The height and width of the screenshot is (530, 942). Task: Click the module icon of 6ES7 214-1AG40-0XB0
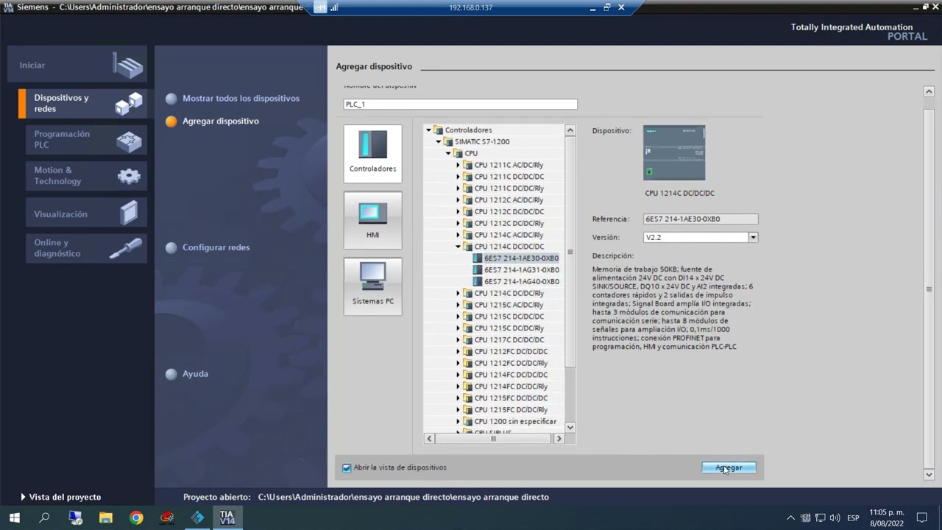[478, 282]
